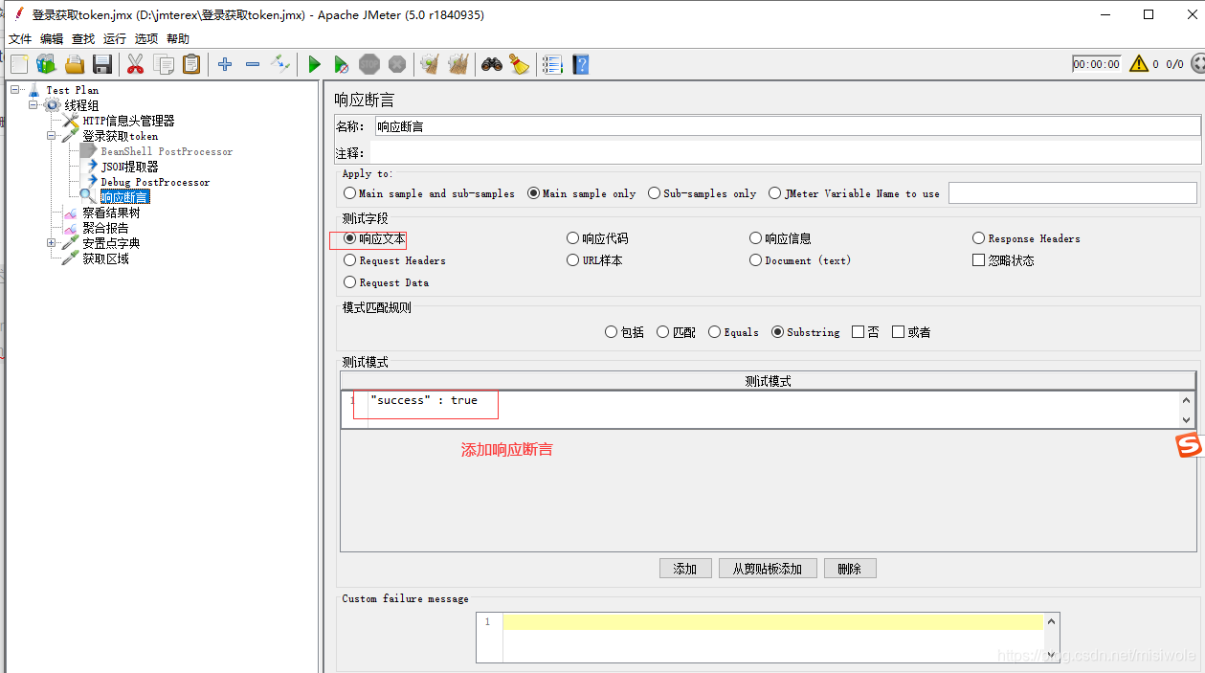This screenshot has width=1205, height=673.
Task: Open the 查找 menu
Action: [x=83, y=39]
